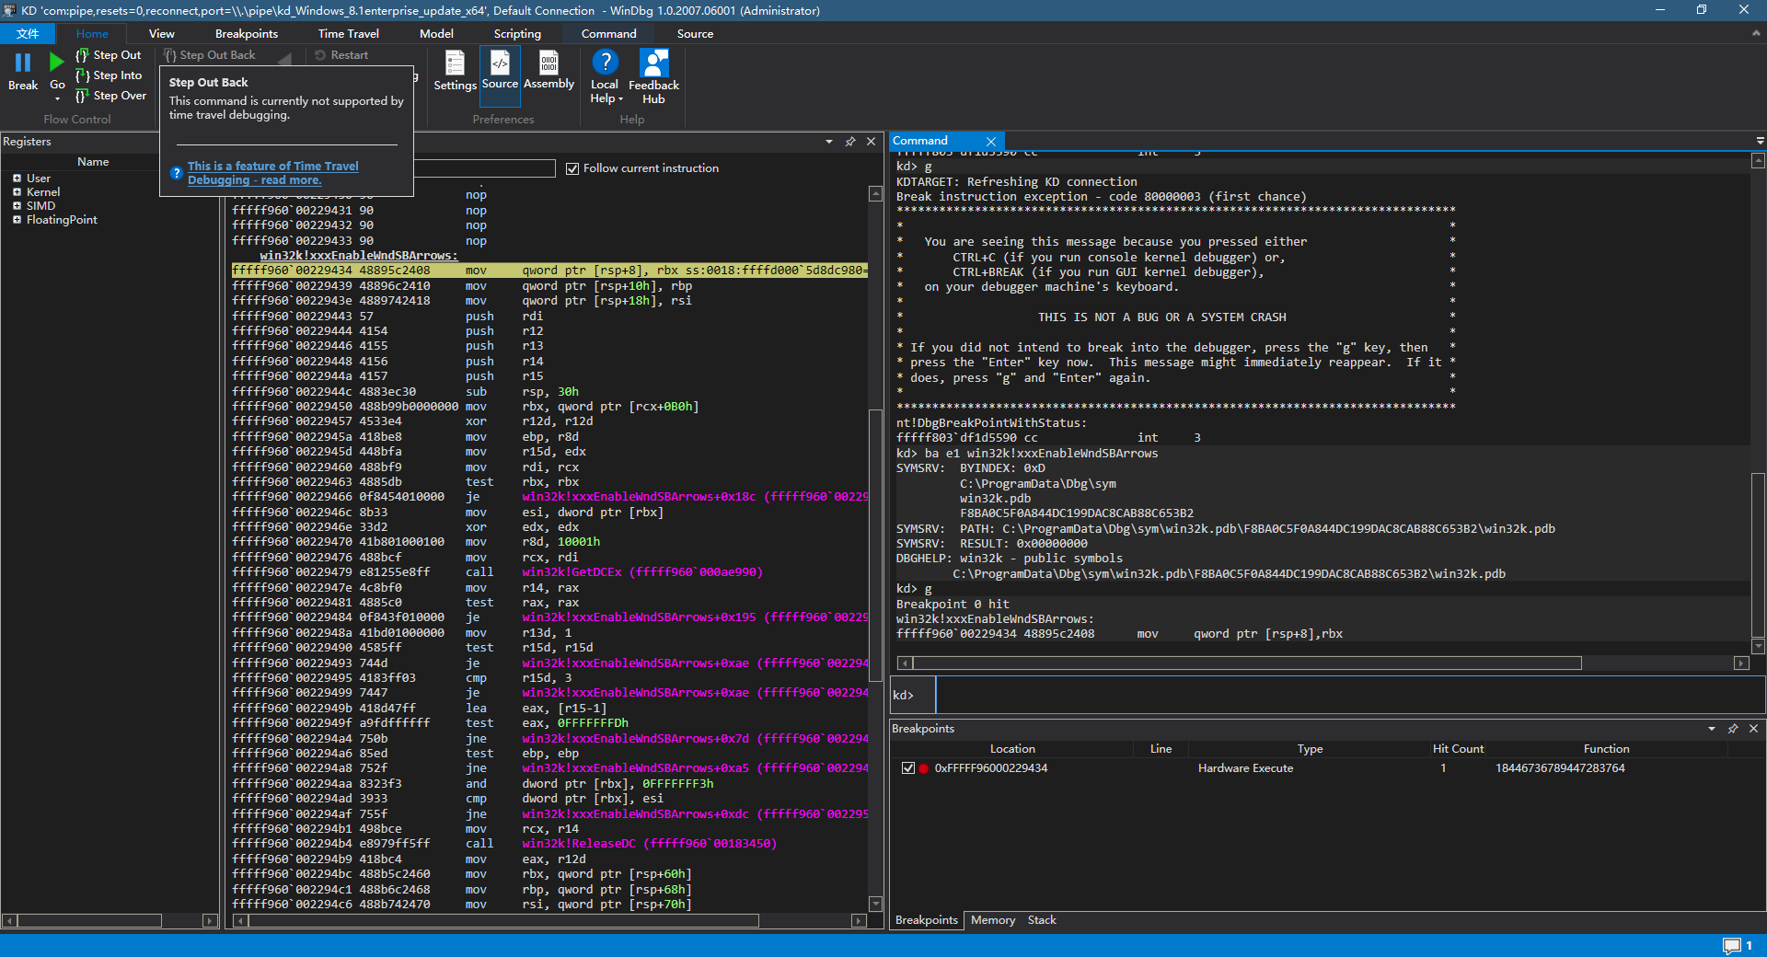The width and height of the screenshot is (1767, 957).
Task: Click the Step Over icon
Action: (x=82, y=96)
